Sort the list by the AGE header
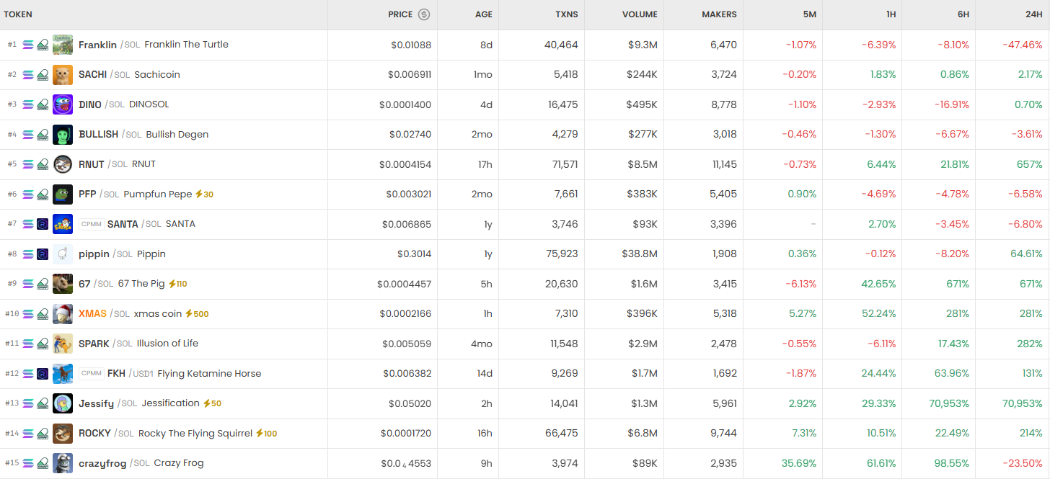 tap(483, 14)
